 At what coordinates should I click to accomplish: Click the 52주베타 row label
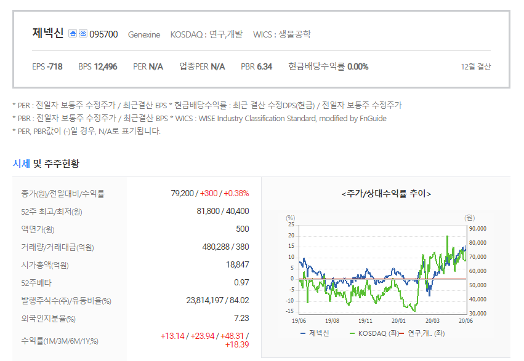(x=36, y=283)
